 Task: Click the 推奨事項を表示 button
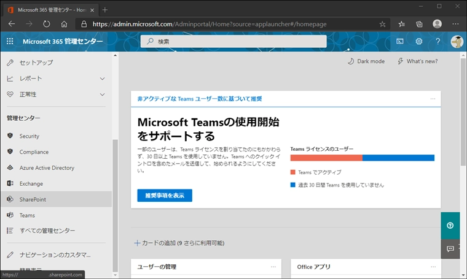[165, 196]
